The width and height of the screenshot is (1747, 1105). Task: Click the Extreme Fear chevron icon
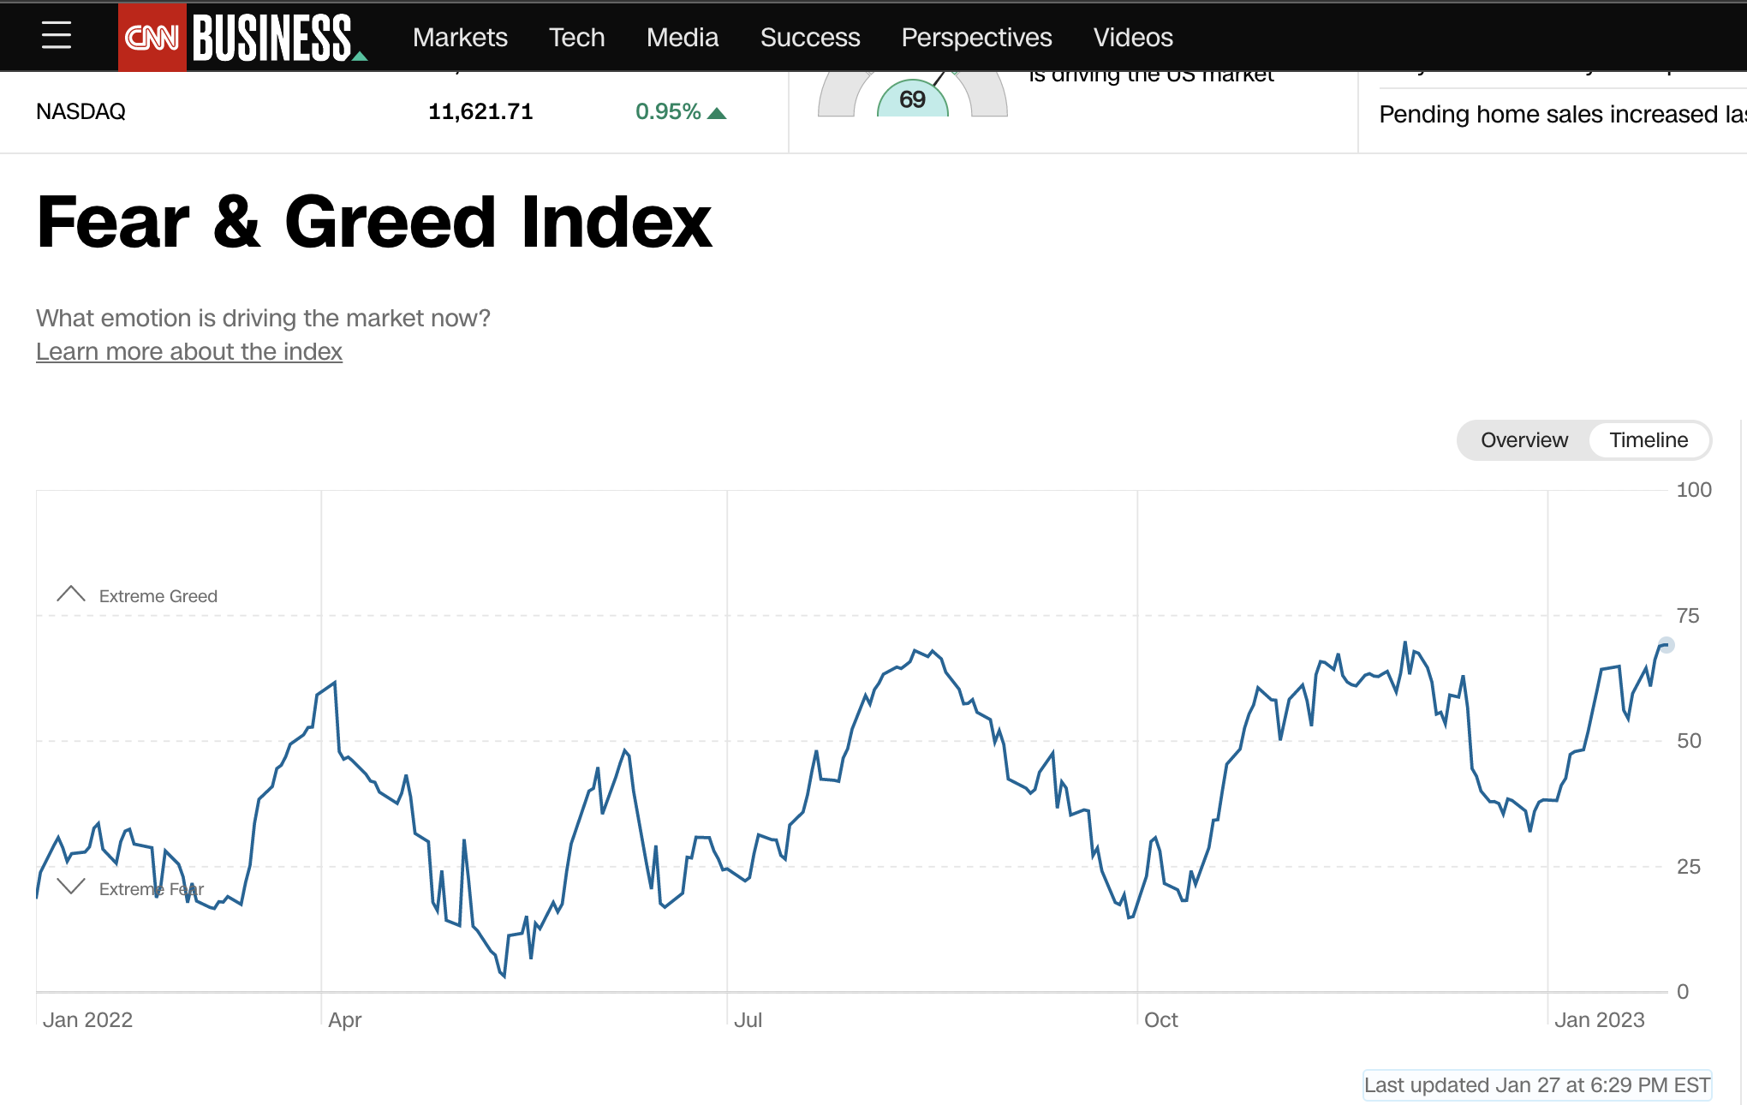point(71,887)
